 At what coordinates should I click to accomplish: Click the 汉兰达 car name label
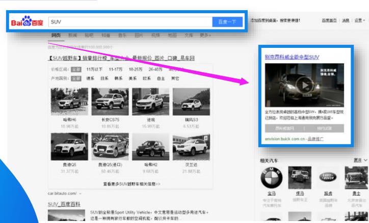(191, 165)
